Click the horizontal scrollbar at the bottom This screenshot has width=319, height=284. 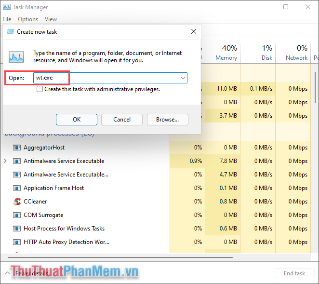coord(120,257)
